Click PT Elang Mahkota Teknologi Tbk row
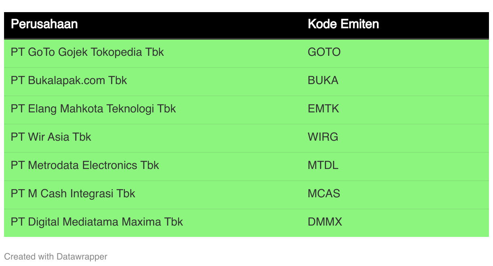The height and width of the screenshot is (266, 493). (x=247, y=109)
